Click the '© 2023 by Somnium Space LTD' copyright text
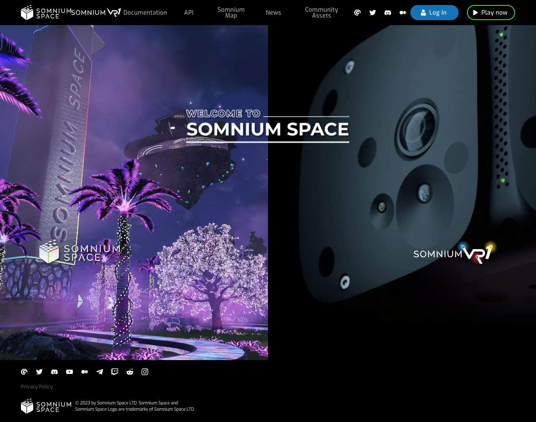This screenshot has height=422, width=536. [135, 406]
